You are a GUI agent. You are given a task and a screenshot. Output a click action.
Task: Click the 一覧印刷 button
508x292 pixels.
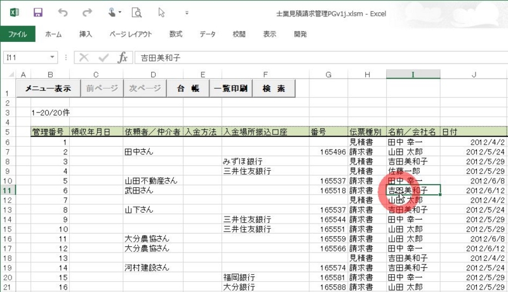231,88
